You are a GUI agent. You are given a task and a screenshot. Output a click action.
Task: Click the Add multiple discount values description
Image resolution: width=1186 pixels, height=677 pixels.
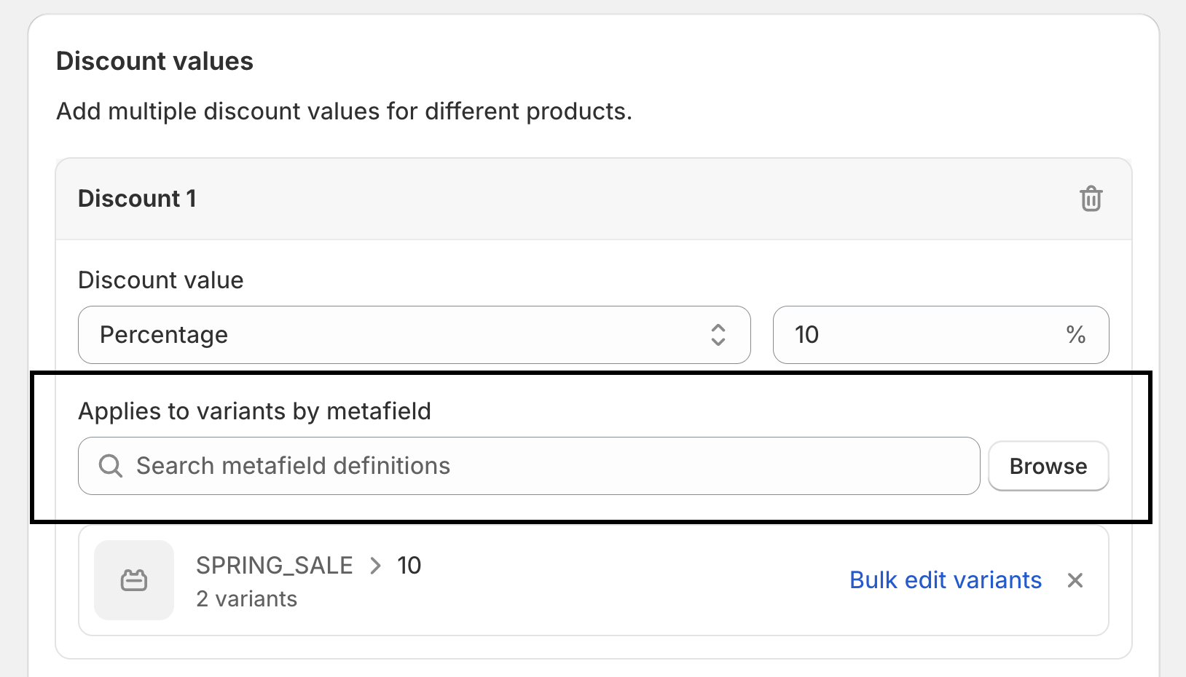(x=344, y=111)
